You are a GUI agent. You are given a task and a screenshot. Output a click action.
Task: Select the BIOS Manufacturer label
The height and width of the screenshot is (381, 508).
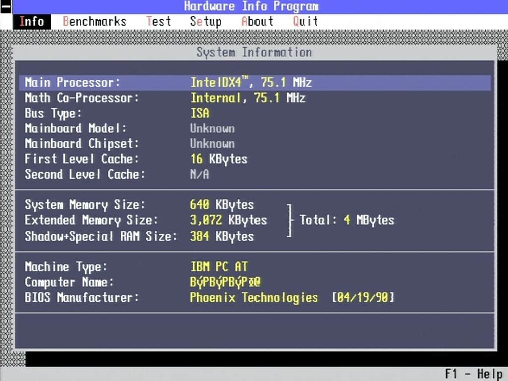[x=82, y=298]
